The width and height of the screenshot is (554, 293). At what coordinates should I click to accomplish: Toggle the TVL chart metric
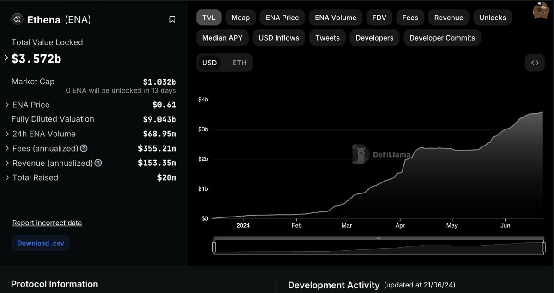click(x=209, y=18)
